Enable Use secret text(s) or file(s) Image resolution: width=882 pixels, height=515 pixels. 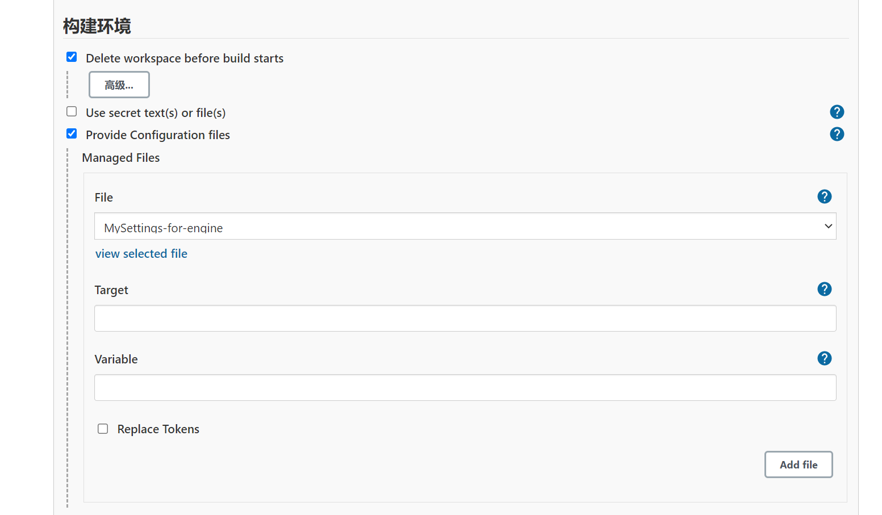click(72, 111)
